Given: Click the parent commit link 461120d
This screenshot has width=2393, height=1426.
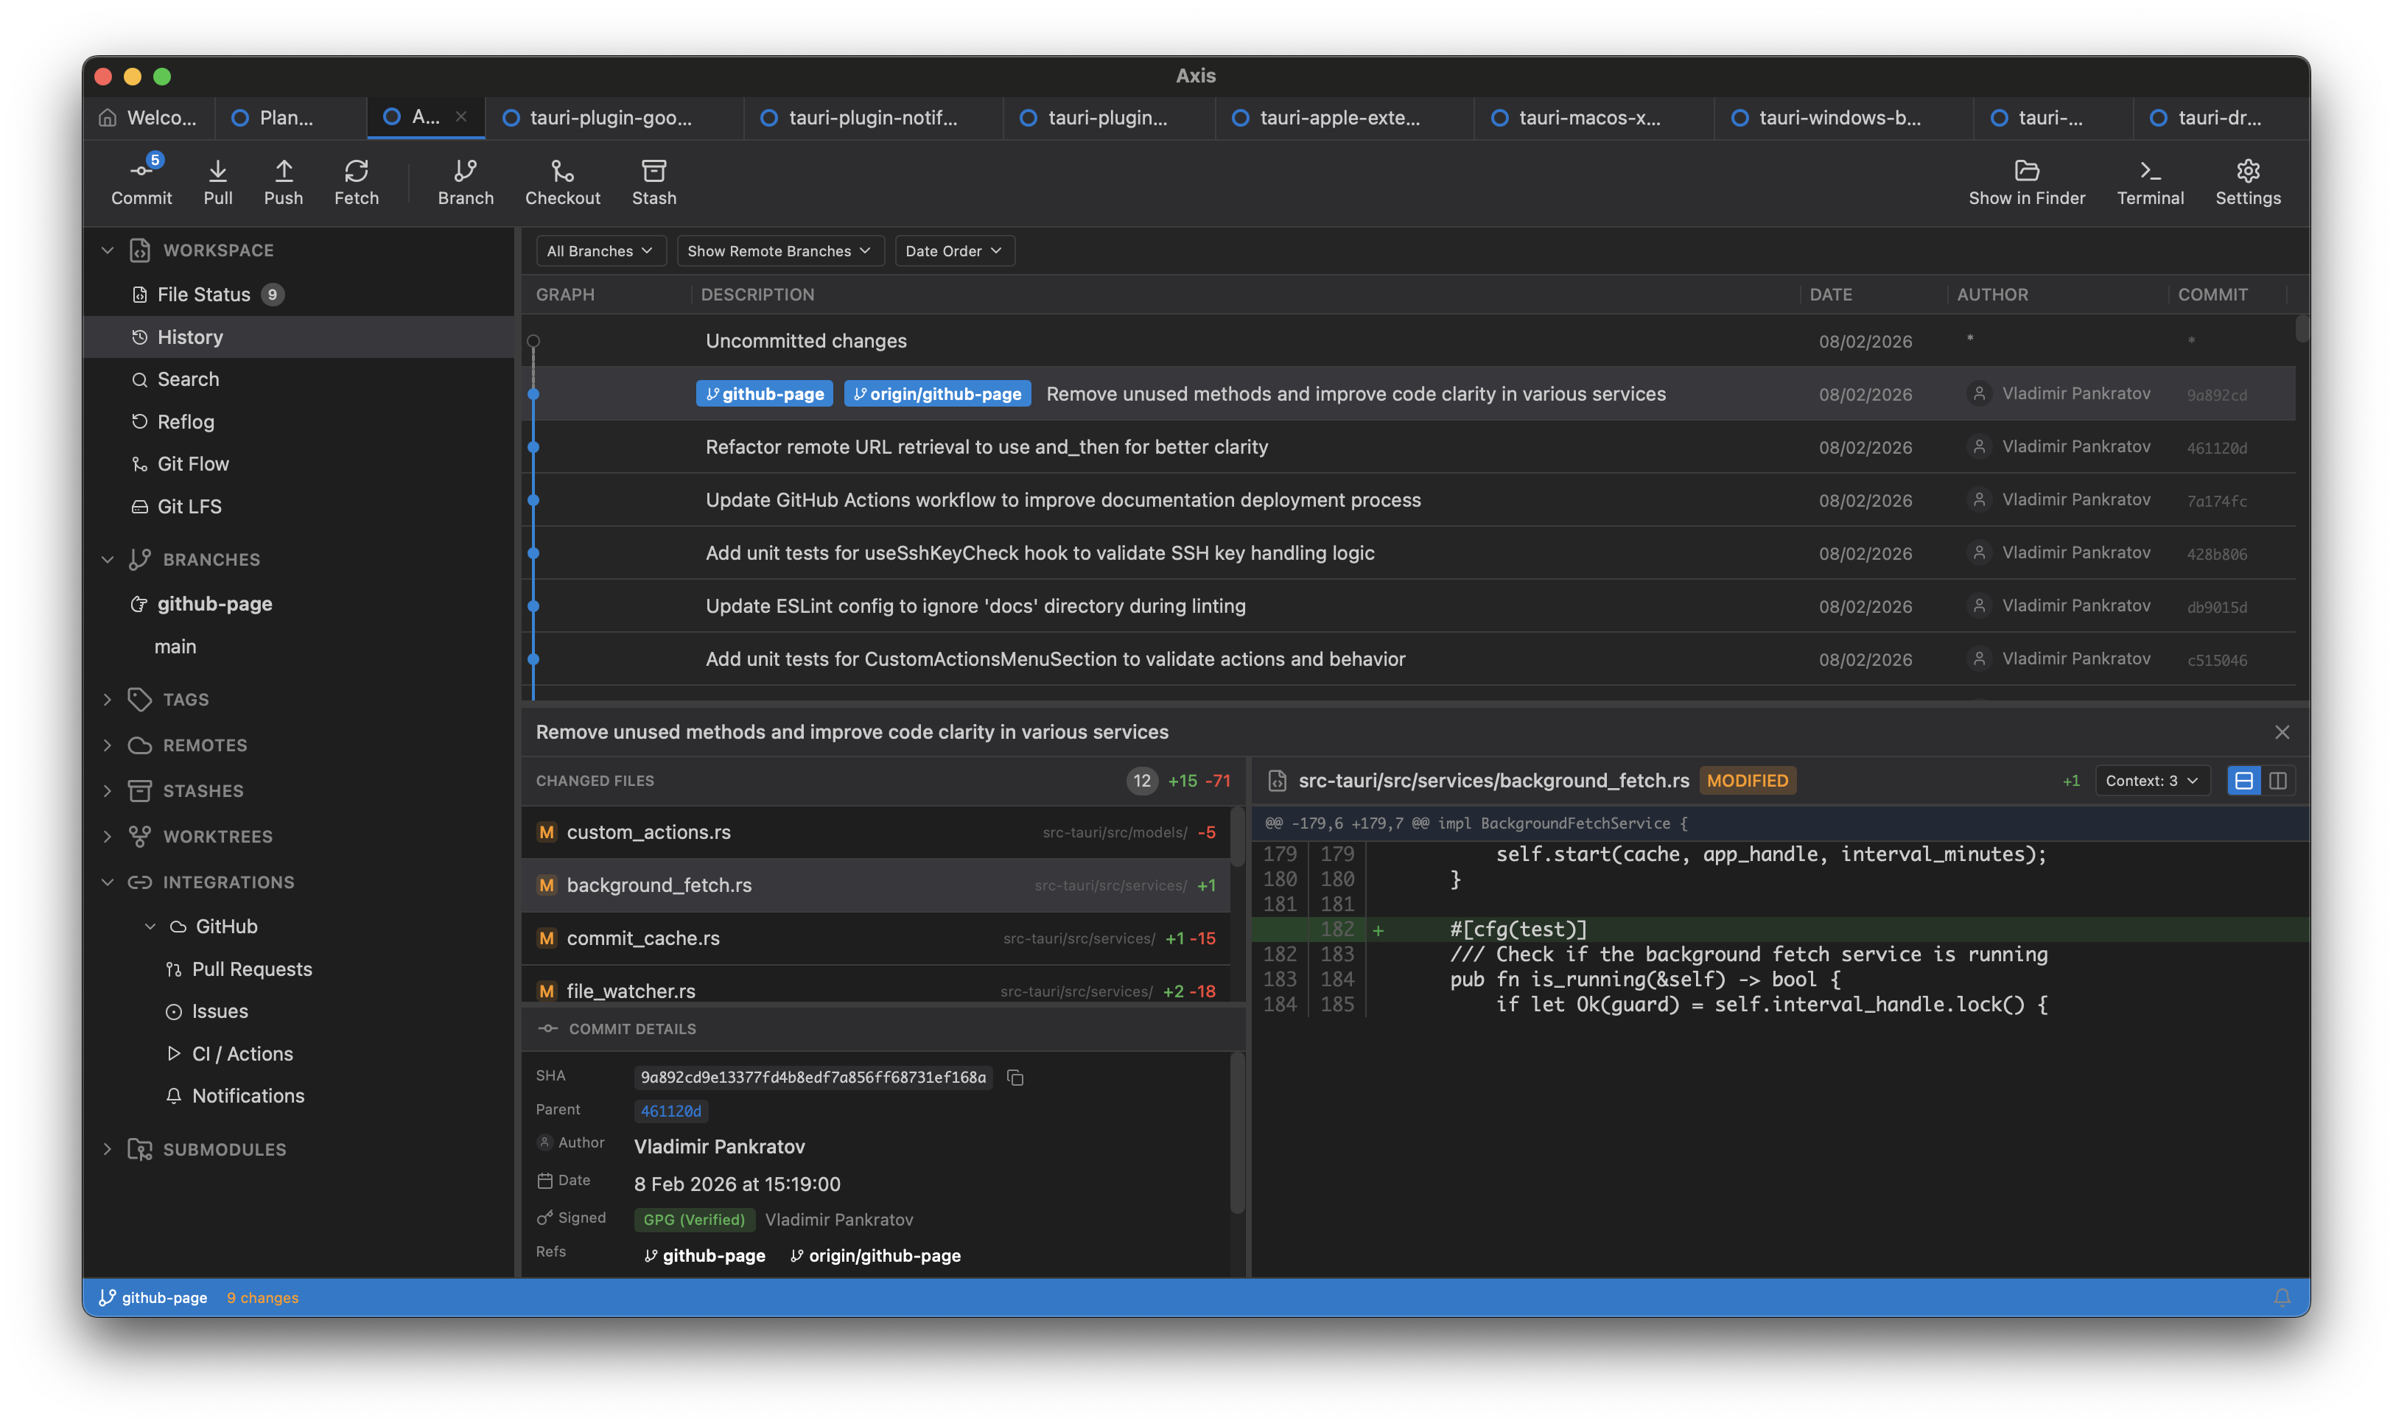Looking at the screenshot, I should pos(670,1111).
